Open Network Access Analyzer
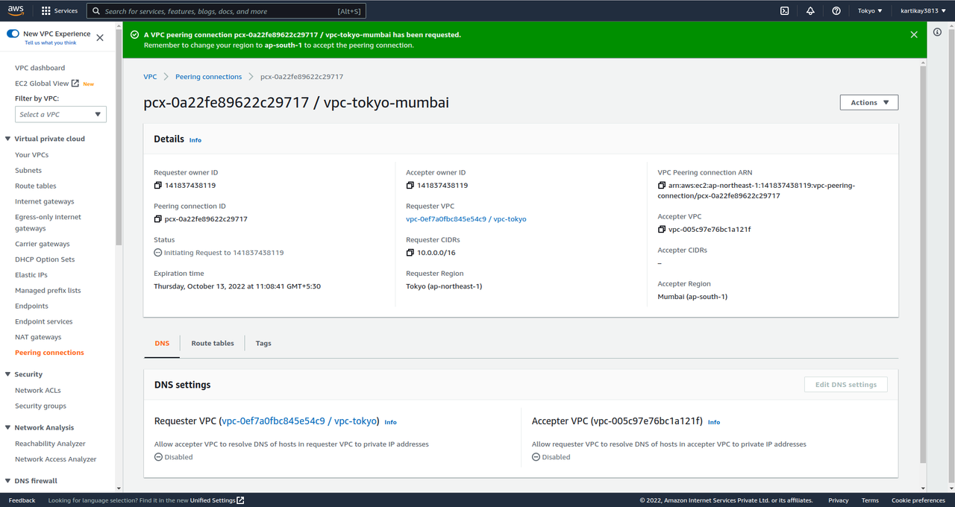The width and height of the screenshot is (955, 507). pyautogui.click(x=56, y=459)
